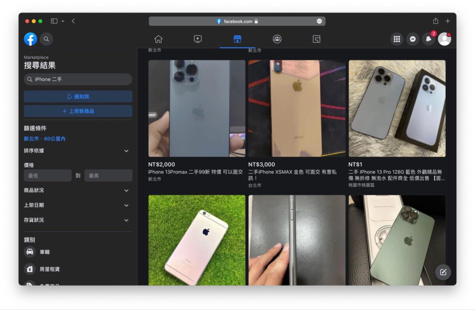Open Facebook search magnifier button
This screenshot has width=475, height=310.
click(x=46, y=39)
